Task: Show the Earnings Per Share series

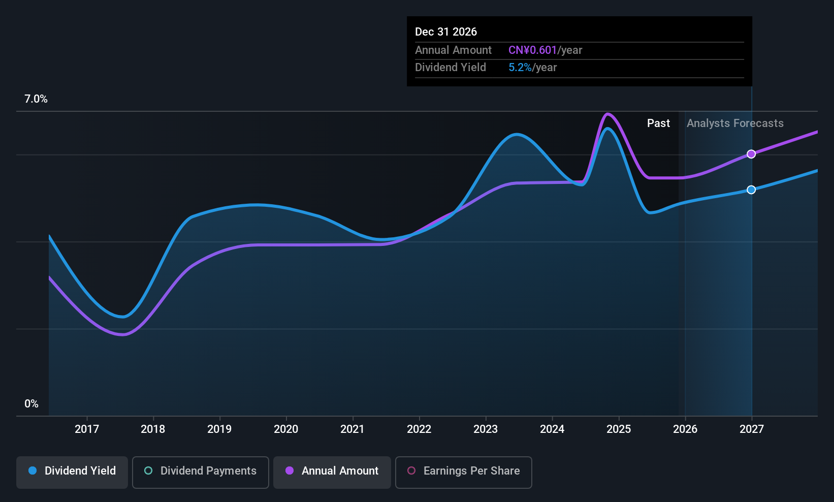Action: (463, 472)
